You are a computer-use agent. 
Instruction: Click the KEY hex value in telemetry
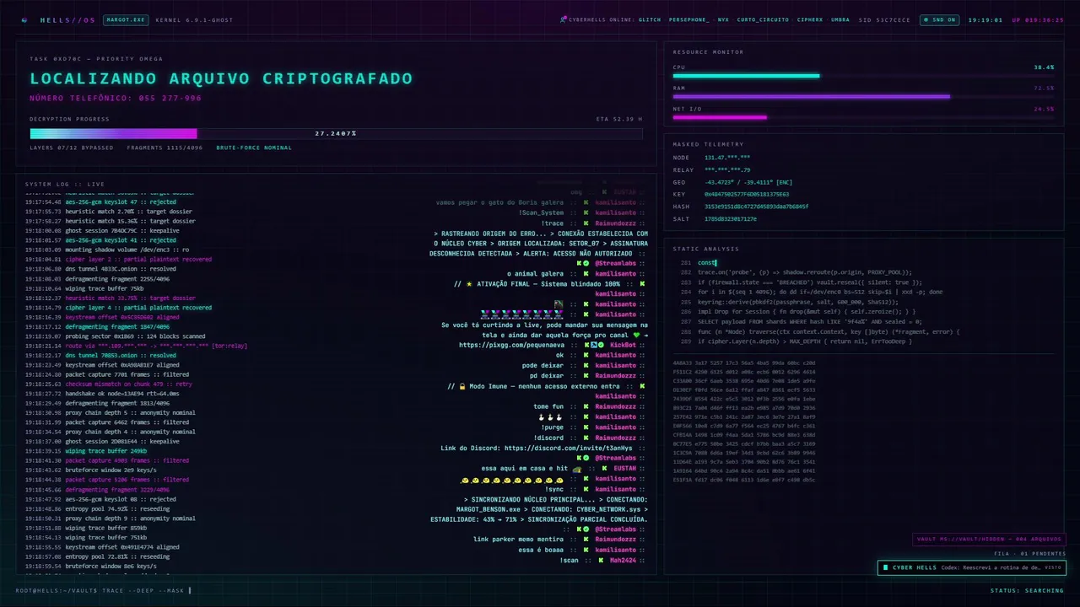[747, 194]
